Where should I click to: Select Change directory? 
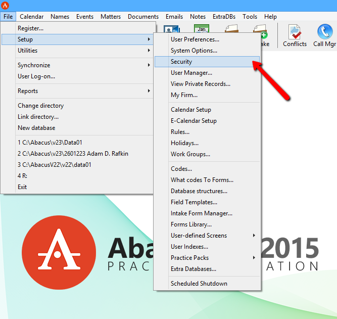(77, 105)
